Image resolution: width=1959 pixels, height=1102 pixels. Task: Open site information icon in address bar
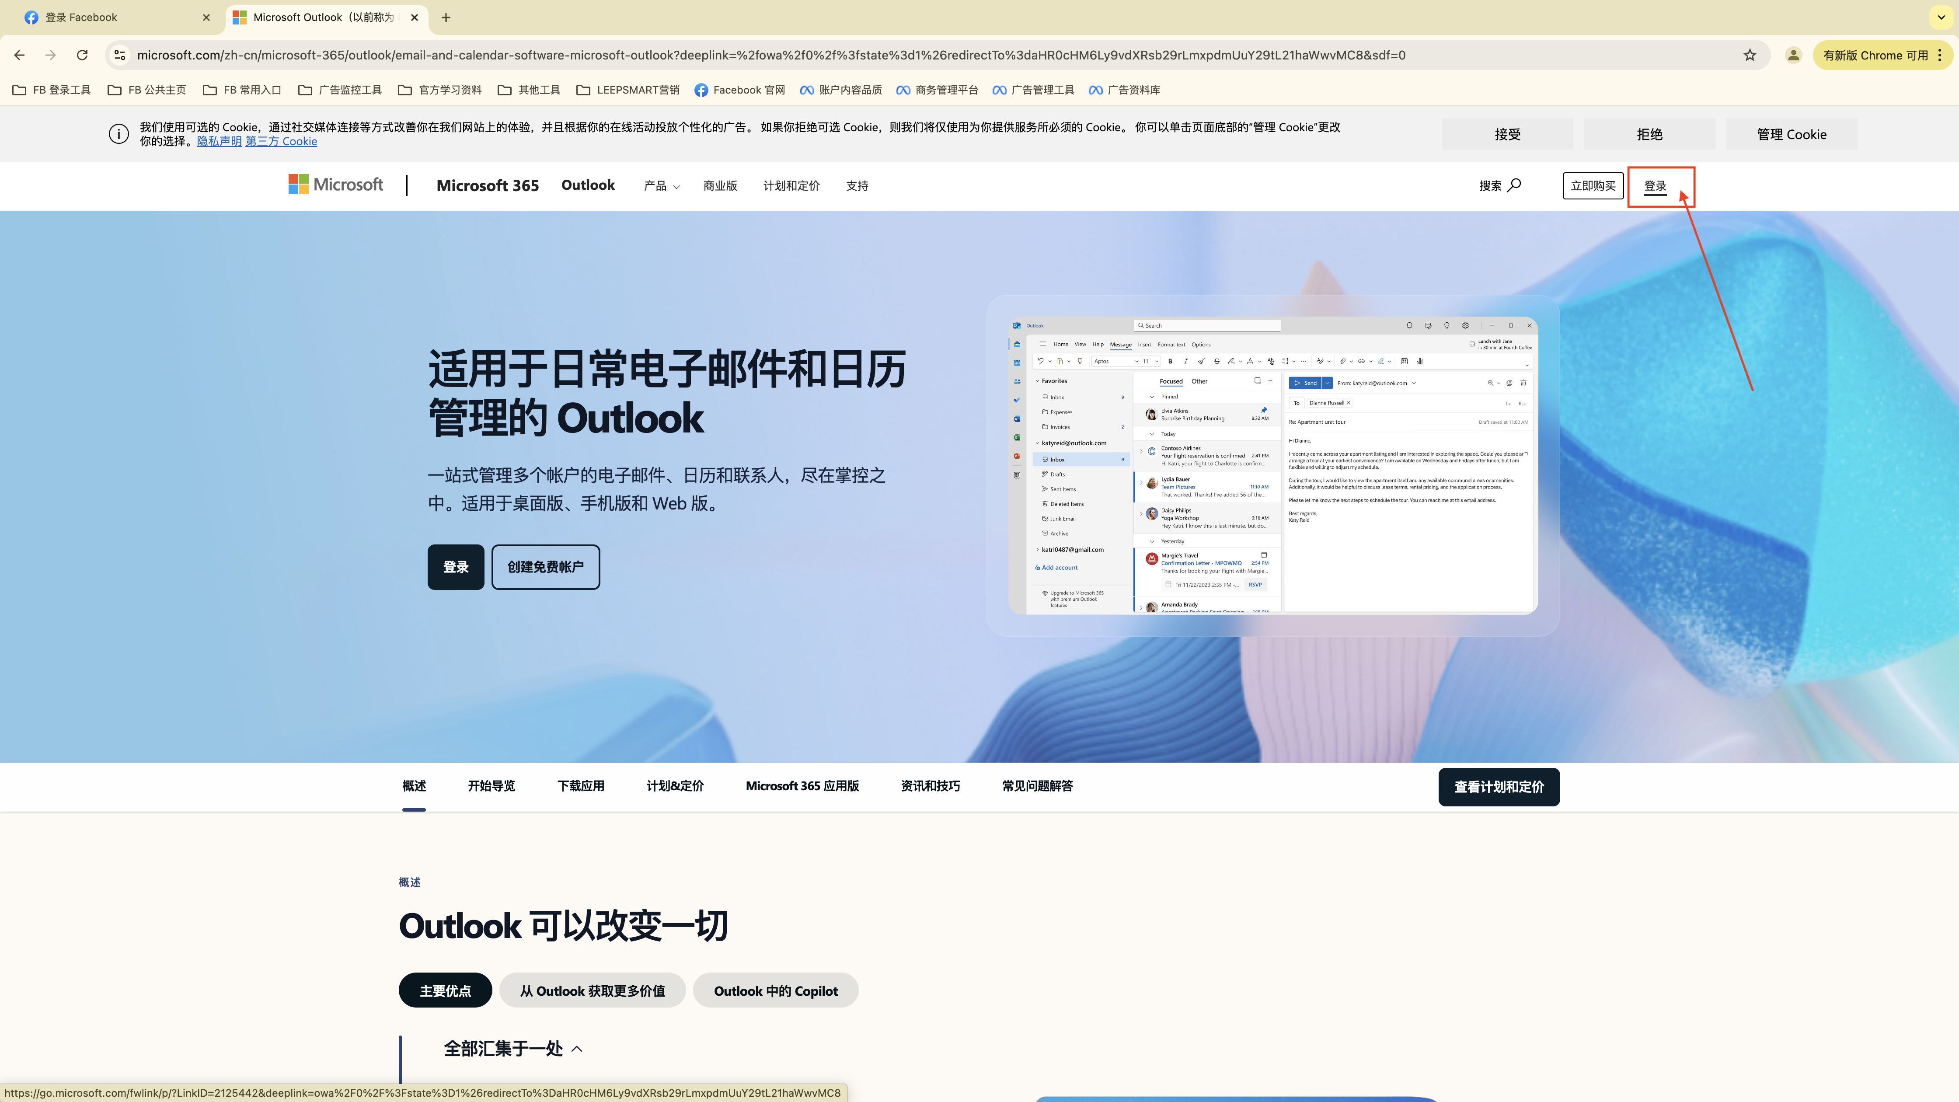119,55
